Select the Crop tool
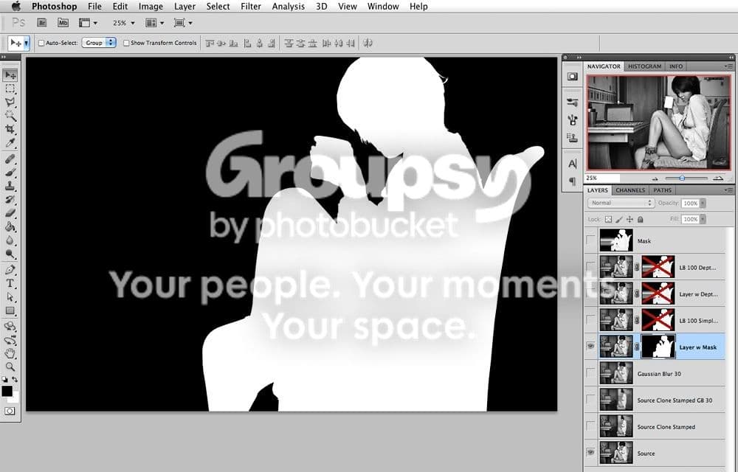This screenshot has width=738, height=472. coord(10,129)
